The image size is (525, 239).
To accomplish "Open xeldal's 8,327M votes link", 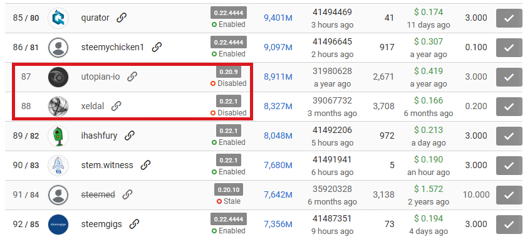I will (x=278, y=107).
